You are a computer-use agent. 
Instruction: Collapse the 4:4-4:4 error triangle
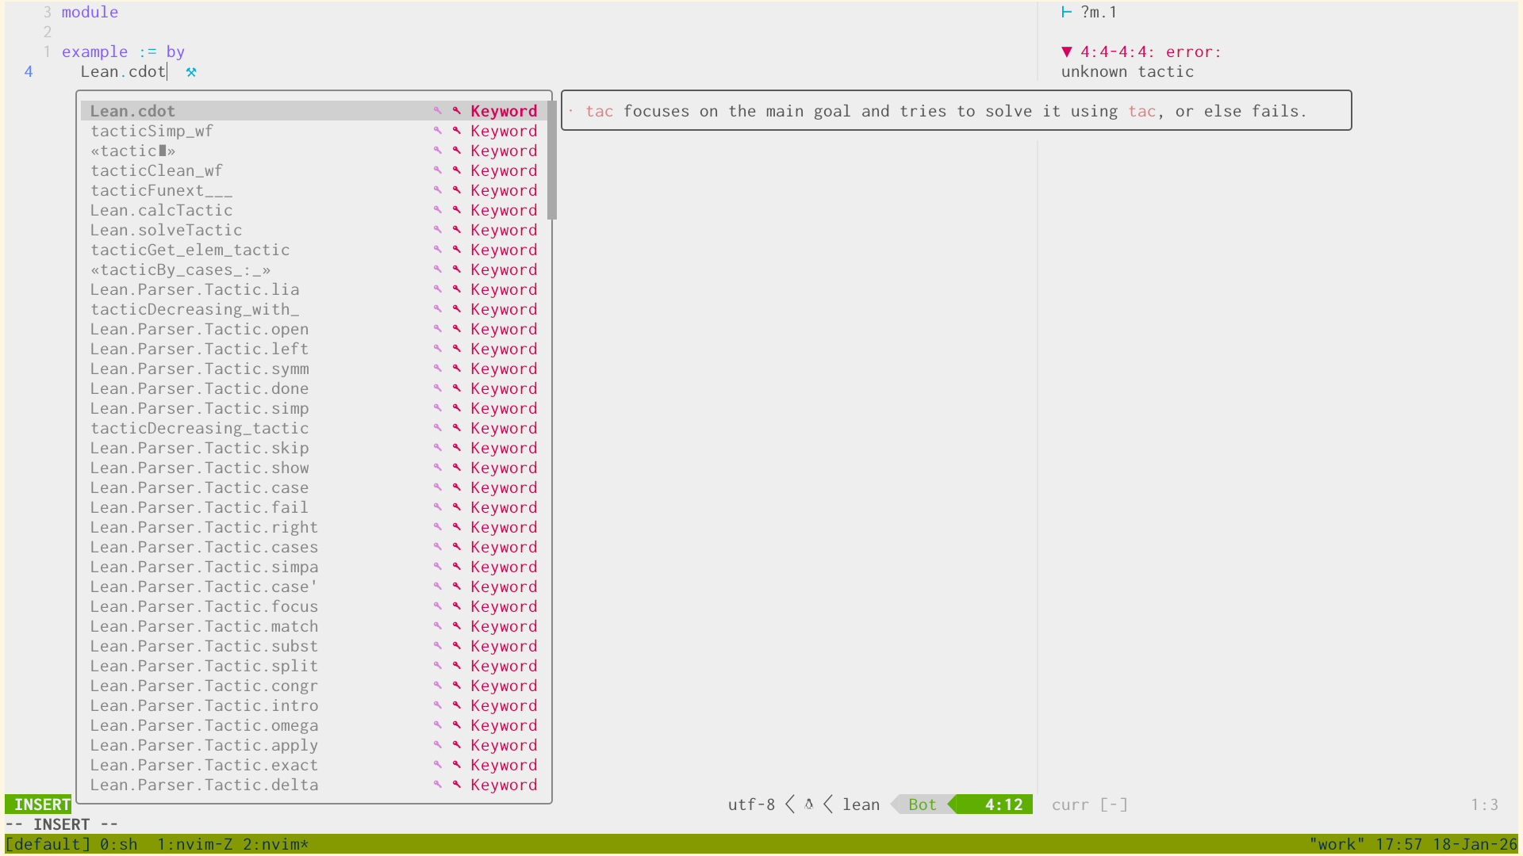tap(1067, 52)
